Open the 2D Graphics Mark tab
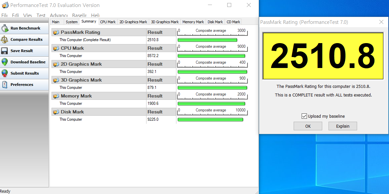This screenshot has width=389, height=194. [133, 22]
